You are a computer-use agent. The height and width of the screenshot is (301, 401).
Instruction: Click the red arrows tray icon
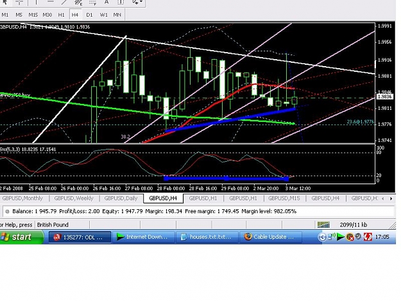(x=368, y=237)
